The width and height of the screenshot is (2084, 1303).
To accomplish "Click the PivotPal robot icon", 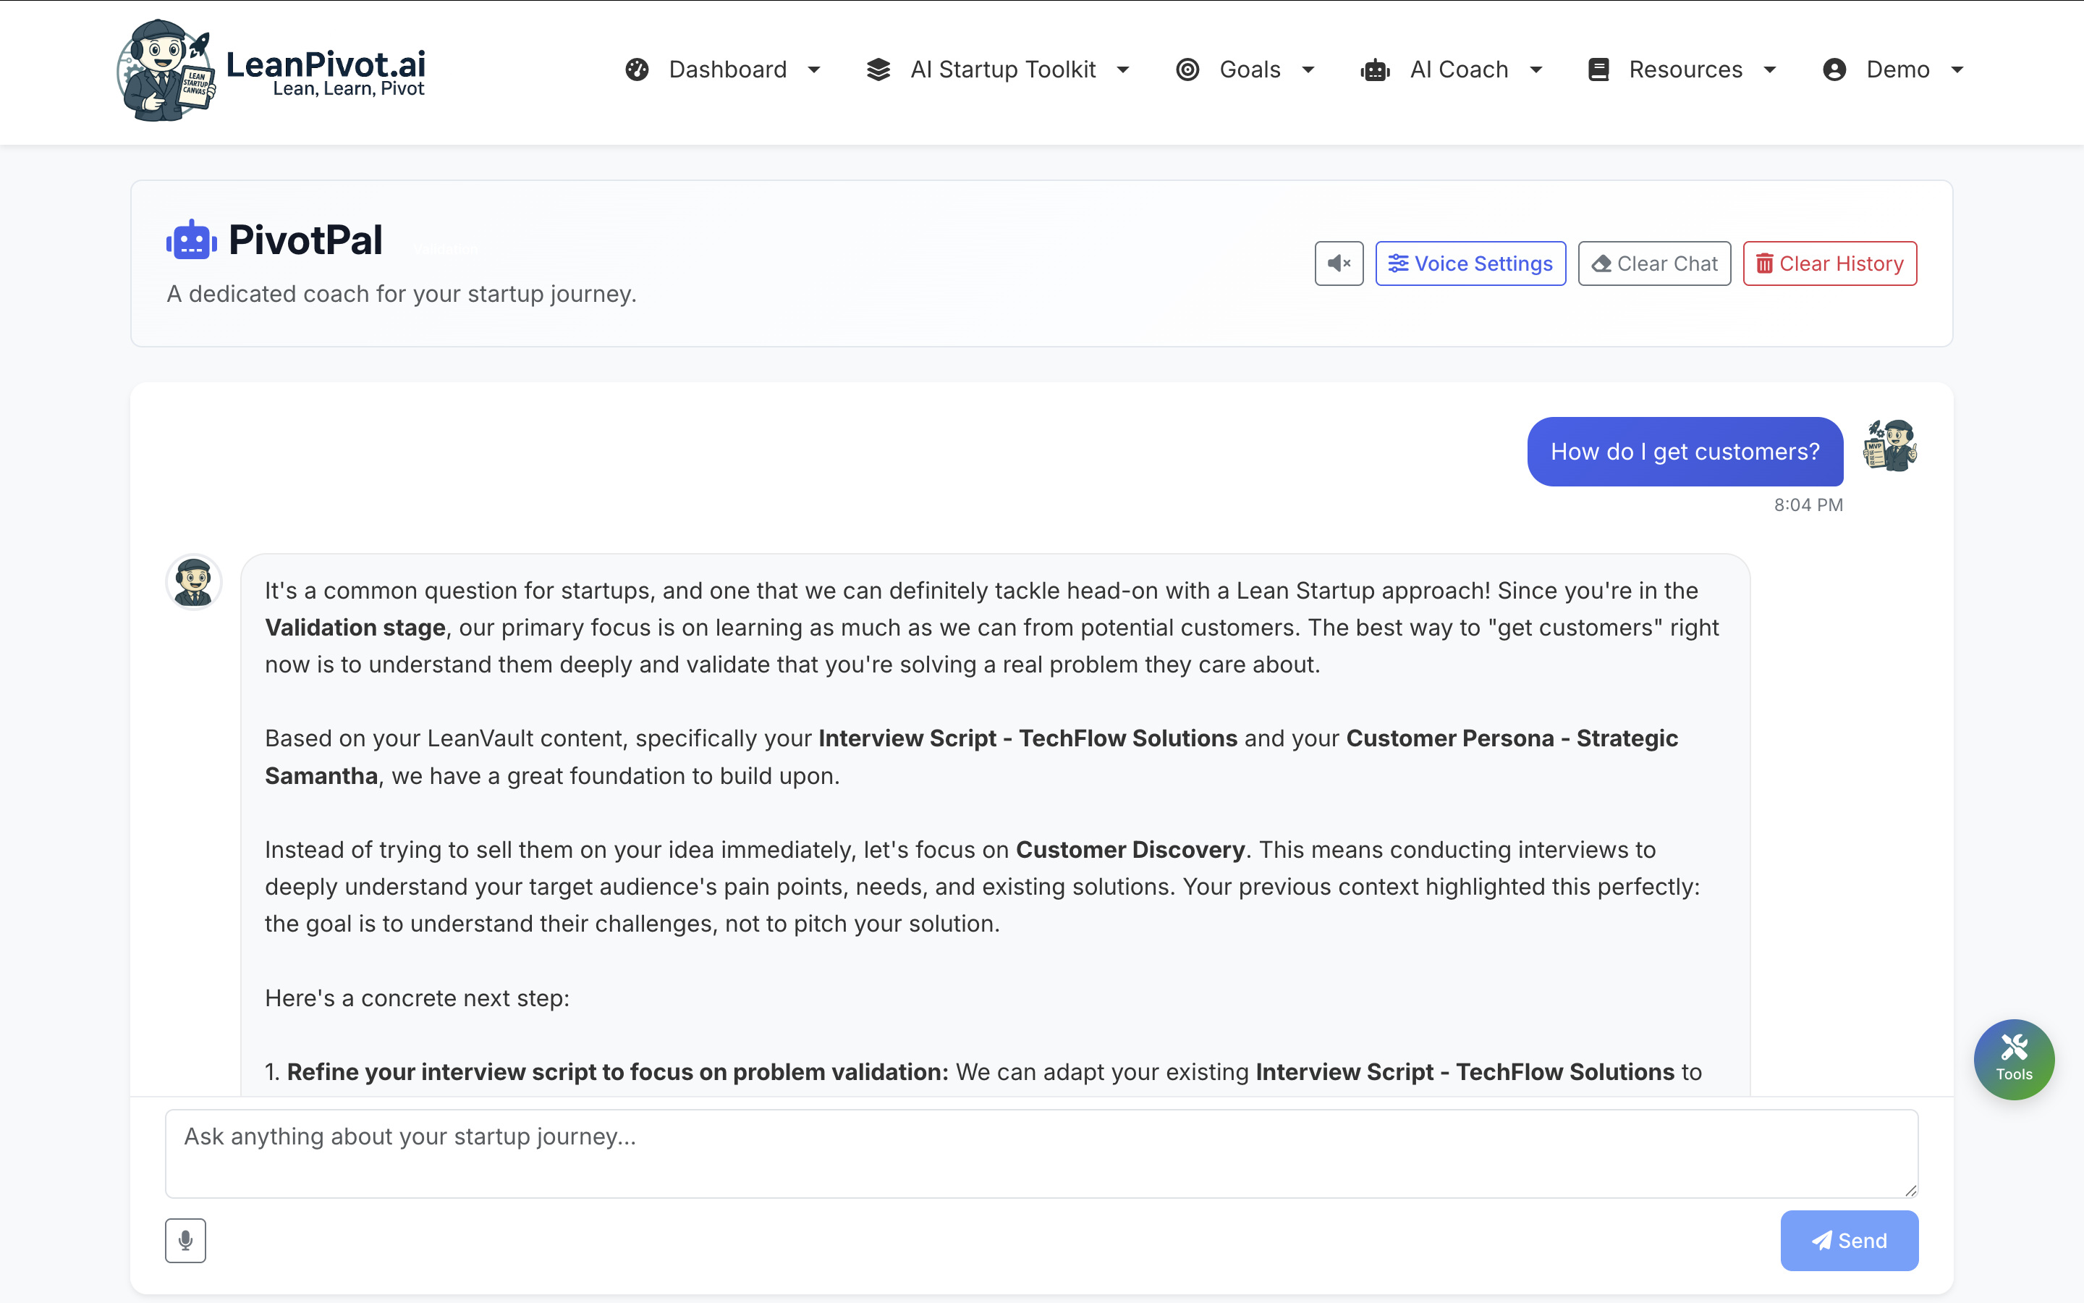I will tap(191, 240).
